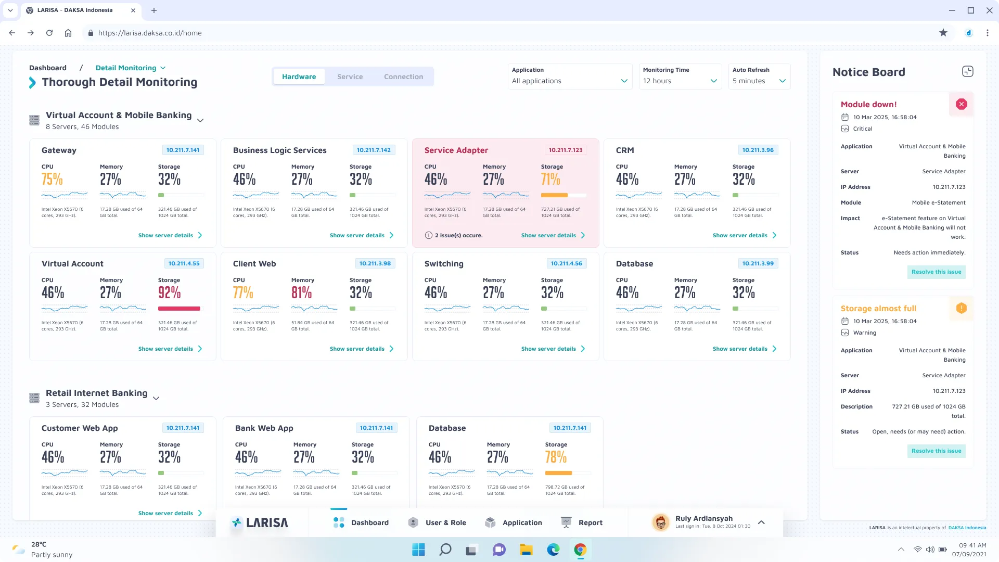Click Retail Database's 78% storage bar
This screenshot has height=562, width=999.
568,473
